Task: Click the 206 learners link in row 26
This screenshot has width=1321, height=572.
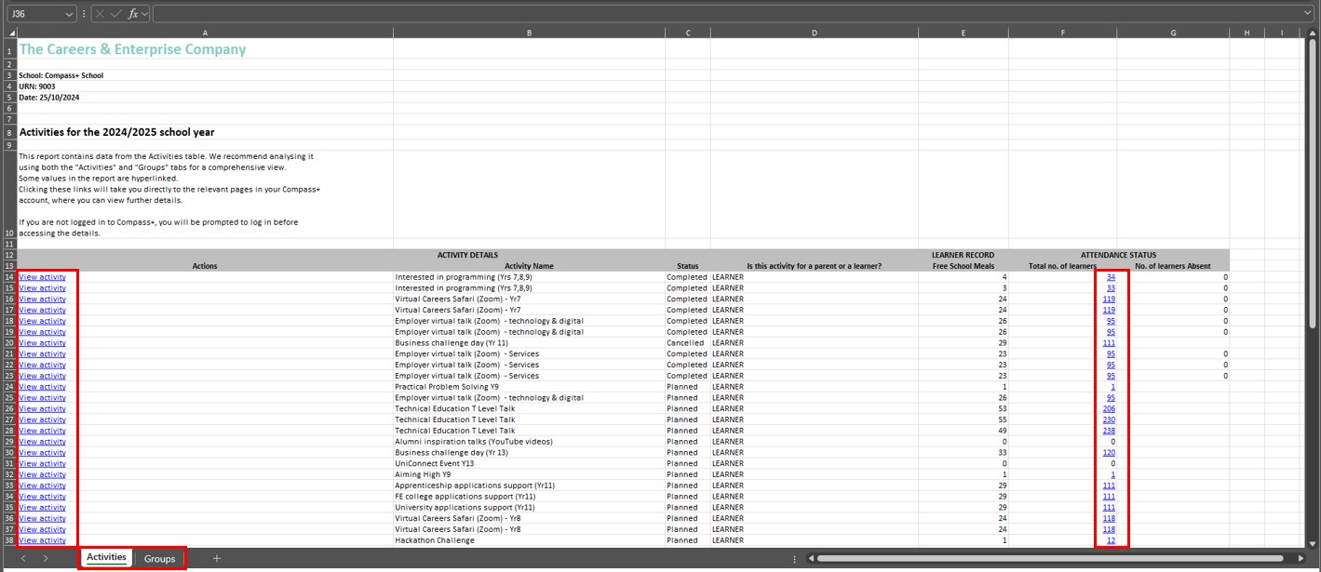Action: [x=1109, y=409]
